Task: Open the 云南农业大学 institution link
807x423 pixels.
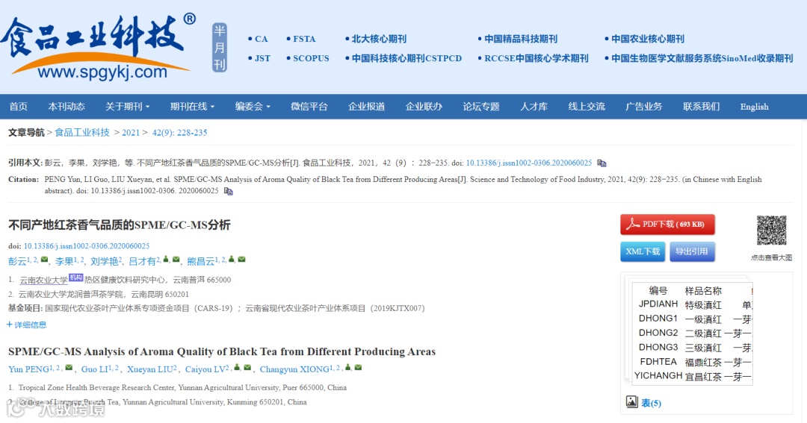Action: [43, 280]
